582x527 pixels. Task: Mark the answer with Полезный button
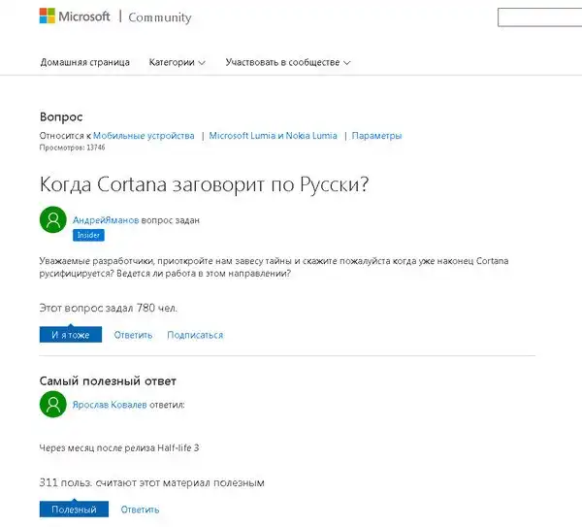coord(74,510)
